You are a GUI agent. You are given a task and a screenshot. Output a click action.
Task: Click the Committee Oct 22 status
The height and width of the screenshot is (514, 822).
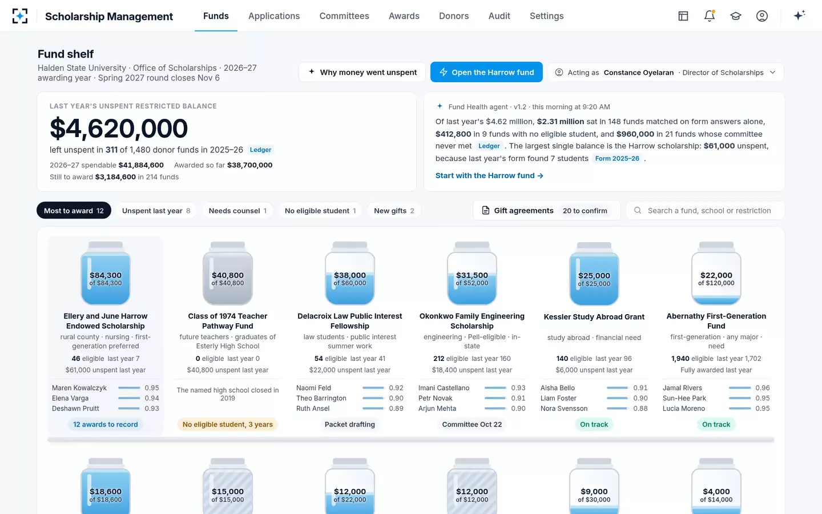[472, 424]
